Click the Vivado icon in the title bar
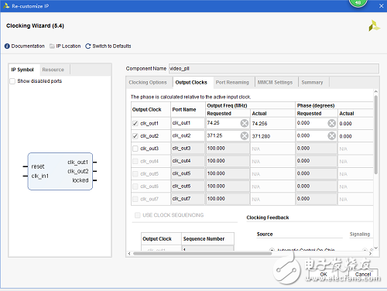The width and height of the screenshot is (387, 291). [x=6, y=5]
